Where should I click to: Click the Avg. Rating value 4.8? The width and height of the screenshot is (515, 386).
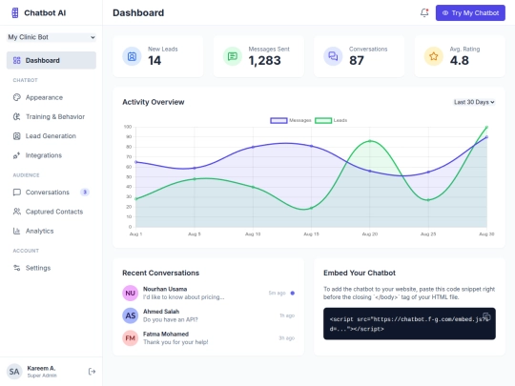click(459, 61)
